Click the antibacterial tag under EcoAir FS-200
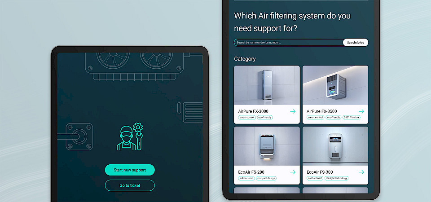 point(246,178)
